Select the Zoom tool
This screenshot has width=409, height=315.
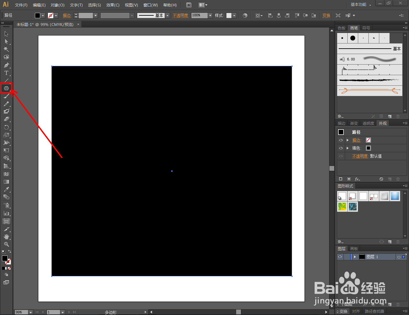(x=6, y=244)
